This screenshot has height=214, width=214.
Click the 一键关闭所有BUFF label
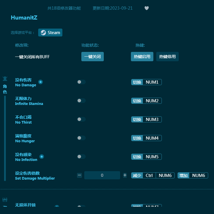click(32, 57)
